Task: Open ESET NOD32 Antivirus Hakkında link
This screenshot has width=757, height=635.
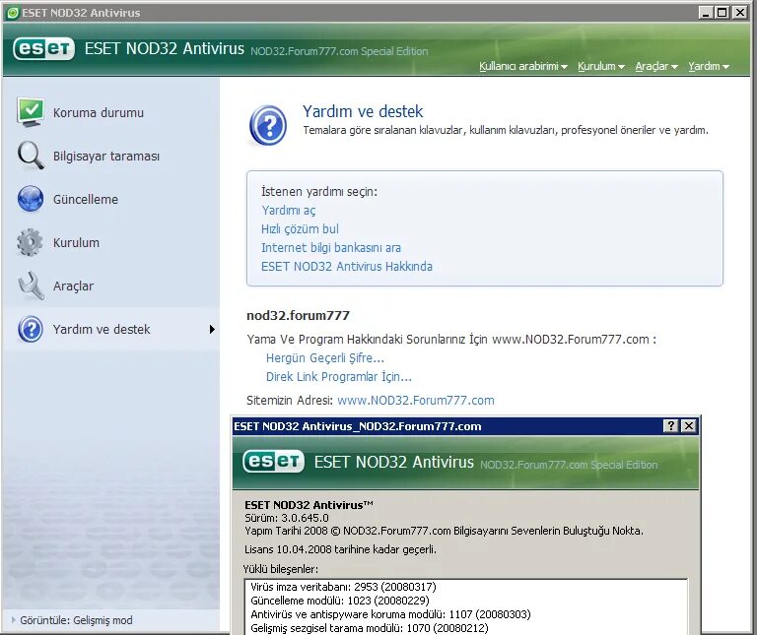Action: tap(347, 267)
